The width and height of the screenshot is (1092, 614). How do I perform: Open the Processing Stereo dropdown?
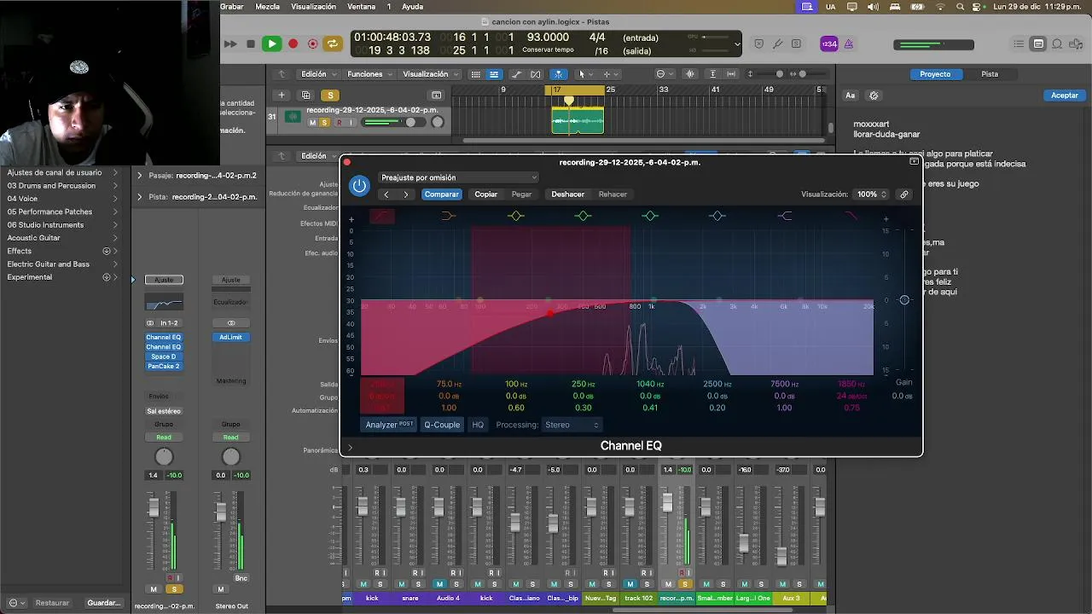(x=572, y=425)
